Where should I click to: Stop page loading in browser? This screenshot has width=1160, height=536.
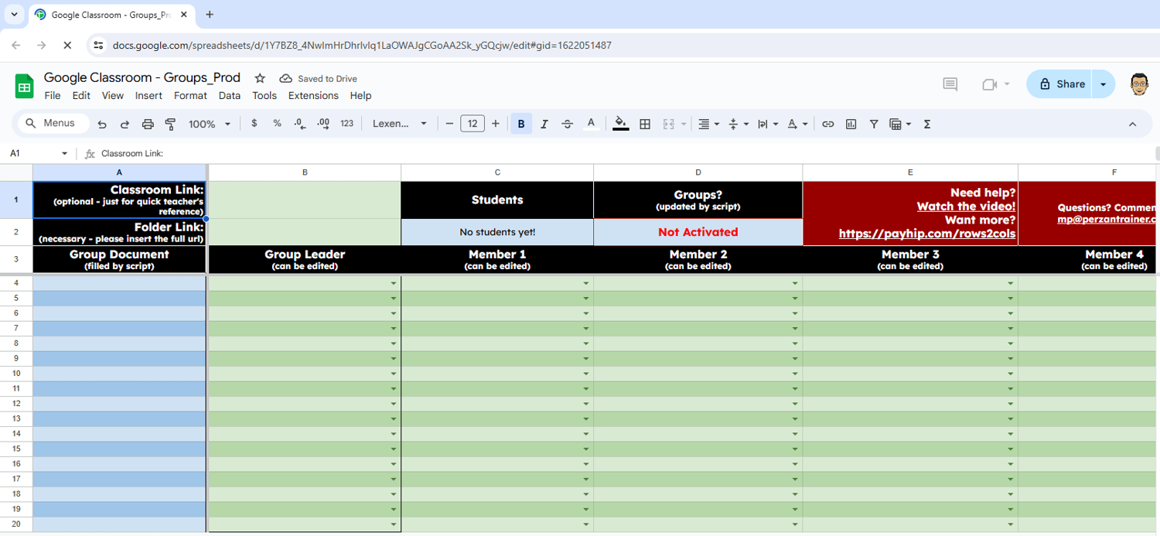click(67, 46)
